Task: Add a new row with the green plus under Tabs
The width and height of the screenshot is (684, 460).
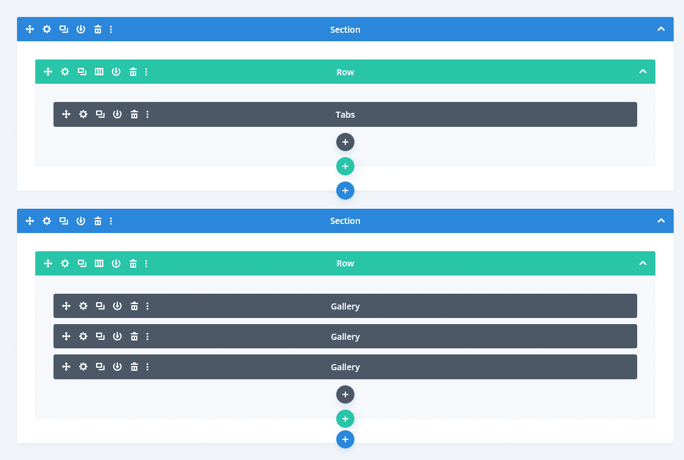Action: pos(345,166)
